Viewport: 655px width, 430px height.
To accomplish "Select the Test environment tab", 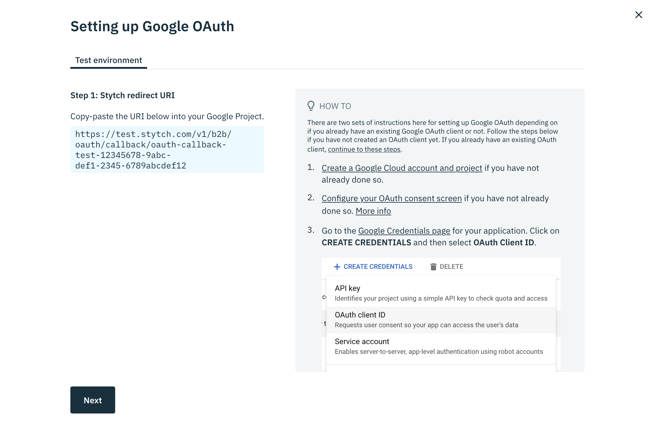I will 109,60.
